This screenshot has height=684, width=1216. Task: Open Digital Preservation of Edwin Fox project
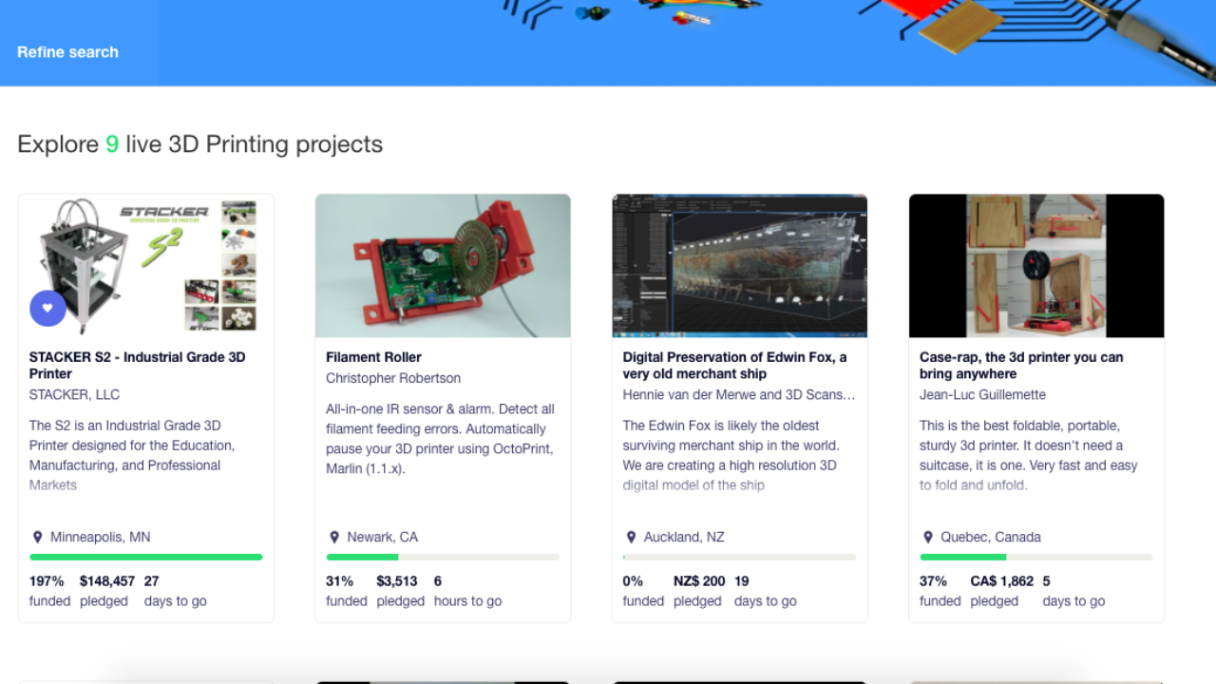pyautogui.click(x=733, y=365)
